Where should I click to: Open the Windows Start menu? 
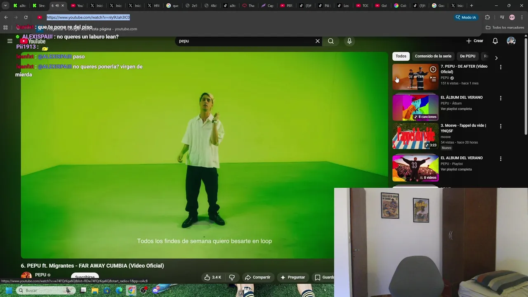(x=8, y=290)
